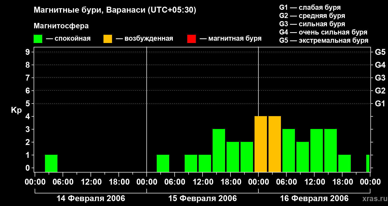Click the Kp 2 bar on 16 Февраля
Viewport: 388px width, 206px height.
(303, 157)
